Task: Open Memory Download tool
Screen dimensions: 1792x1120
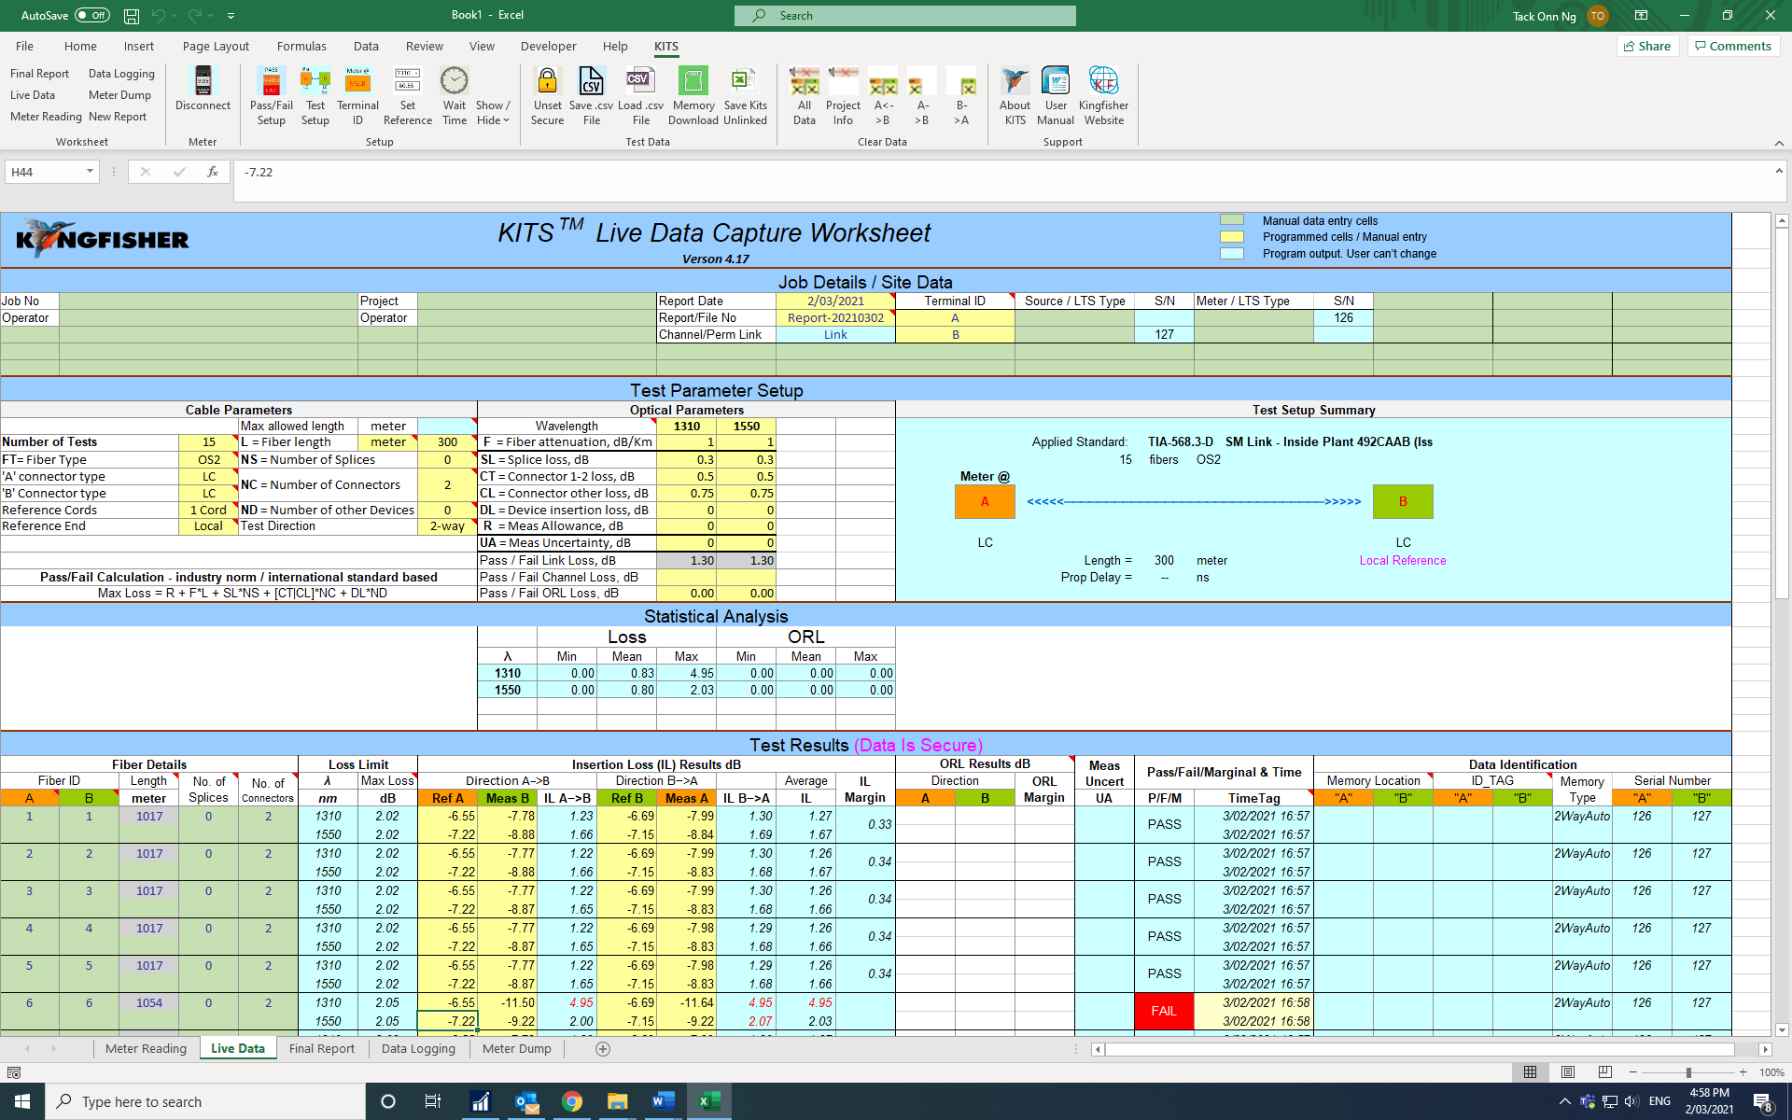Action: pos(693,82)
